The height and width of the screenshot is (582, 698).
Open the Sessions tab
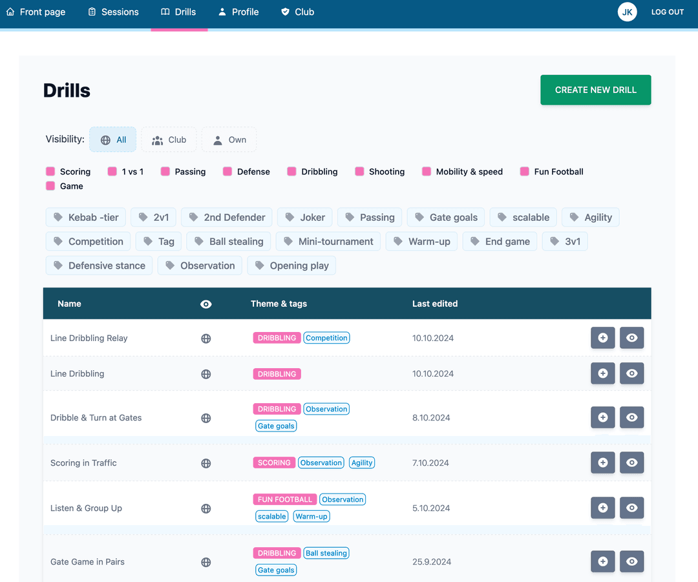pos(113,12)
